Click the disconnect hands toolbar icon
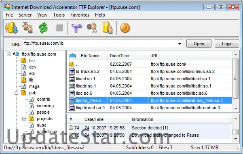Screen dimensions: 243x154 27,28
